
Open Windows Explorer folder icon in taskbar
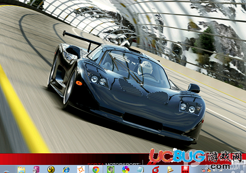21,170
